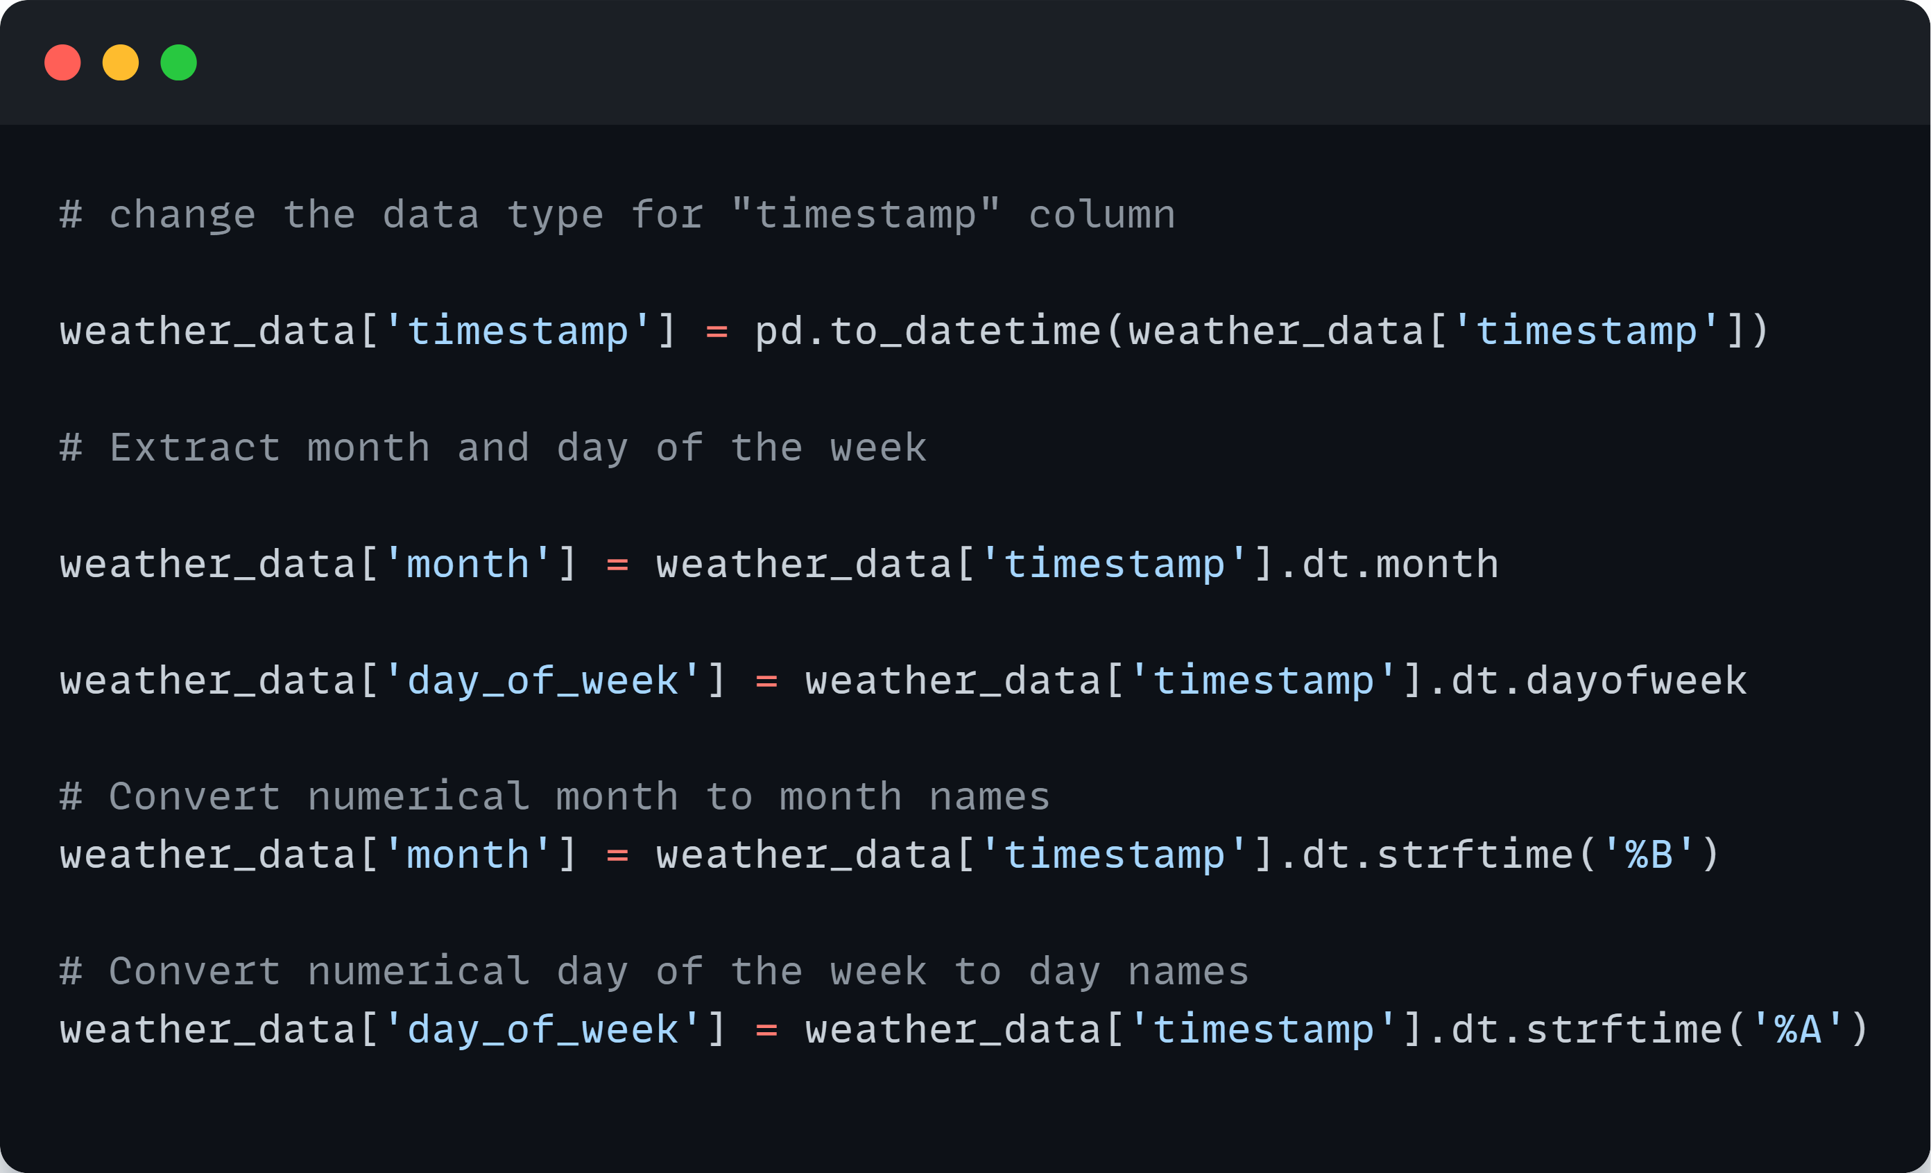Click the .dt.month attribute text
This screenshot has width=1931, height=1173.
click(1388, 564)
